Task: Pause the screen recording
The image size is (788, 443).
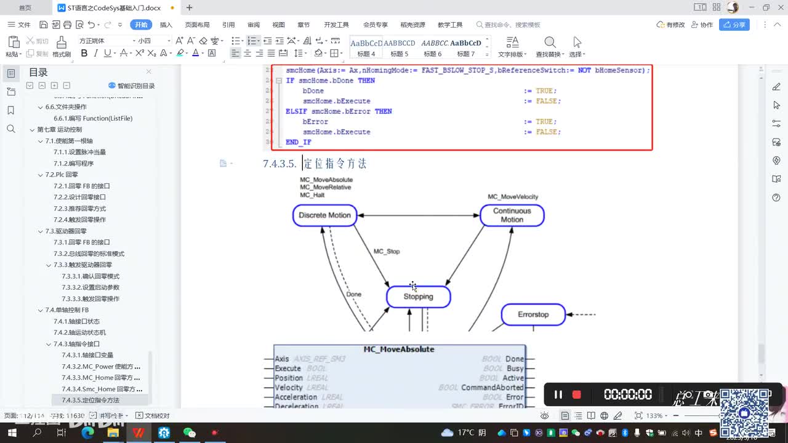Action: pos(558,394)
